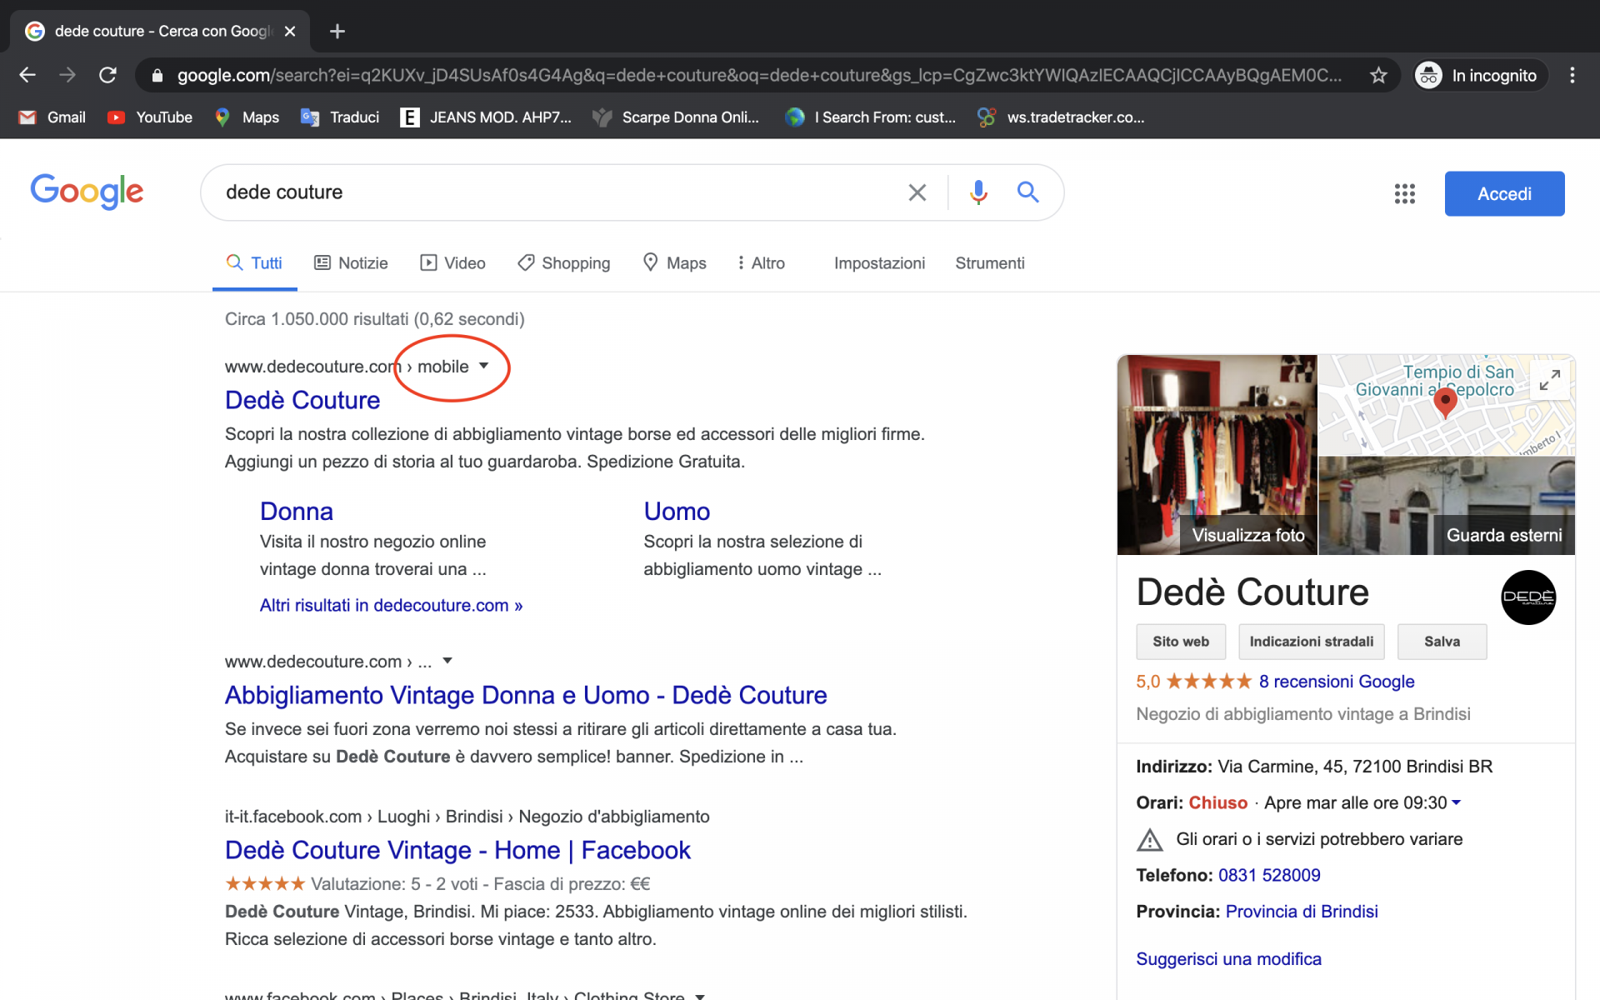Switch to the Notizie tab
The image size is (1600, 1000).
coord(351,263)
